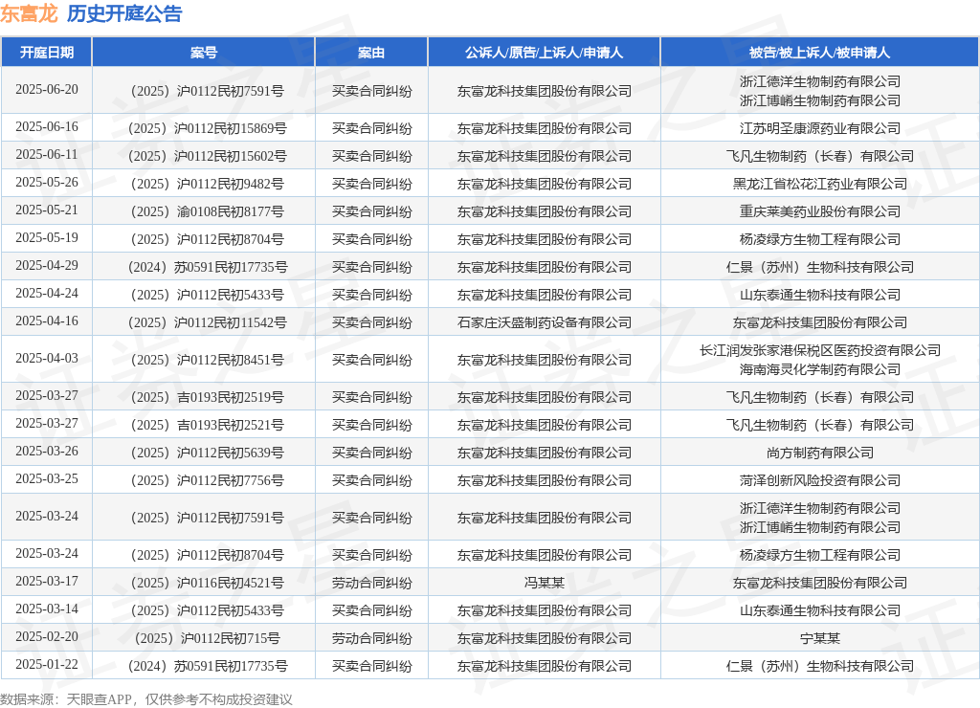Screen dimensions: 980x708
Task: Click defendant 黑龙江省松花江药业有限公司
Action: pos(820,185)
